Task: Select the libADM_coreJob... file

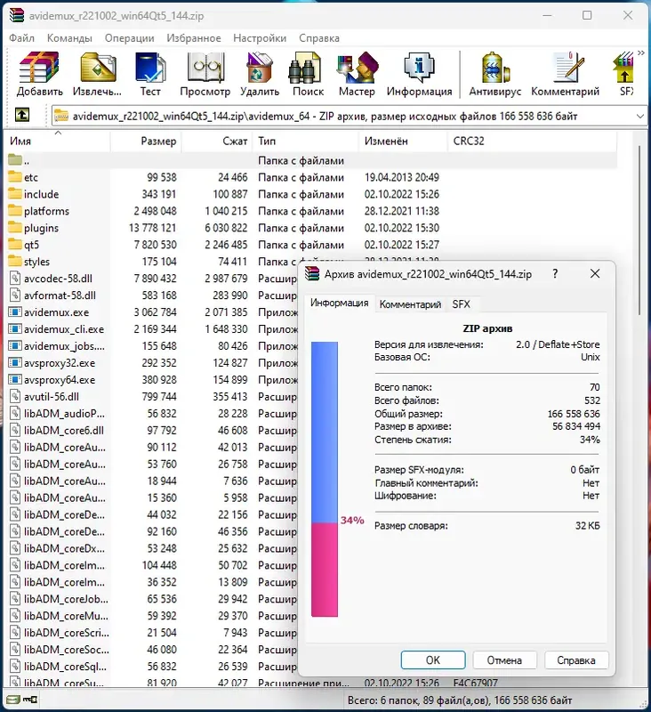Action: click(x=152, y=599)
